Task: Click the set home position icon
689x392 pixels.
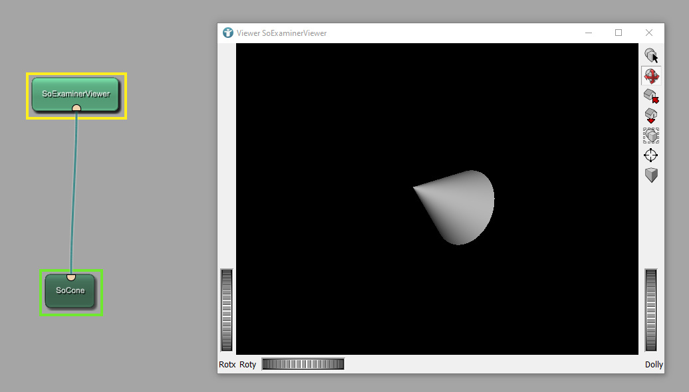Action: (x=651, y=116)
